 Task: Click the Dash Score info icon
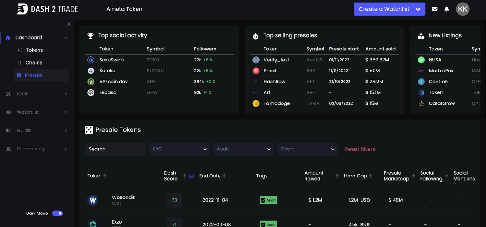192,176
